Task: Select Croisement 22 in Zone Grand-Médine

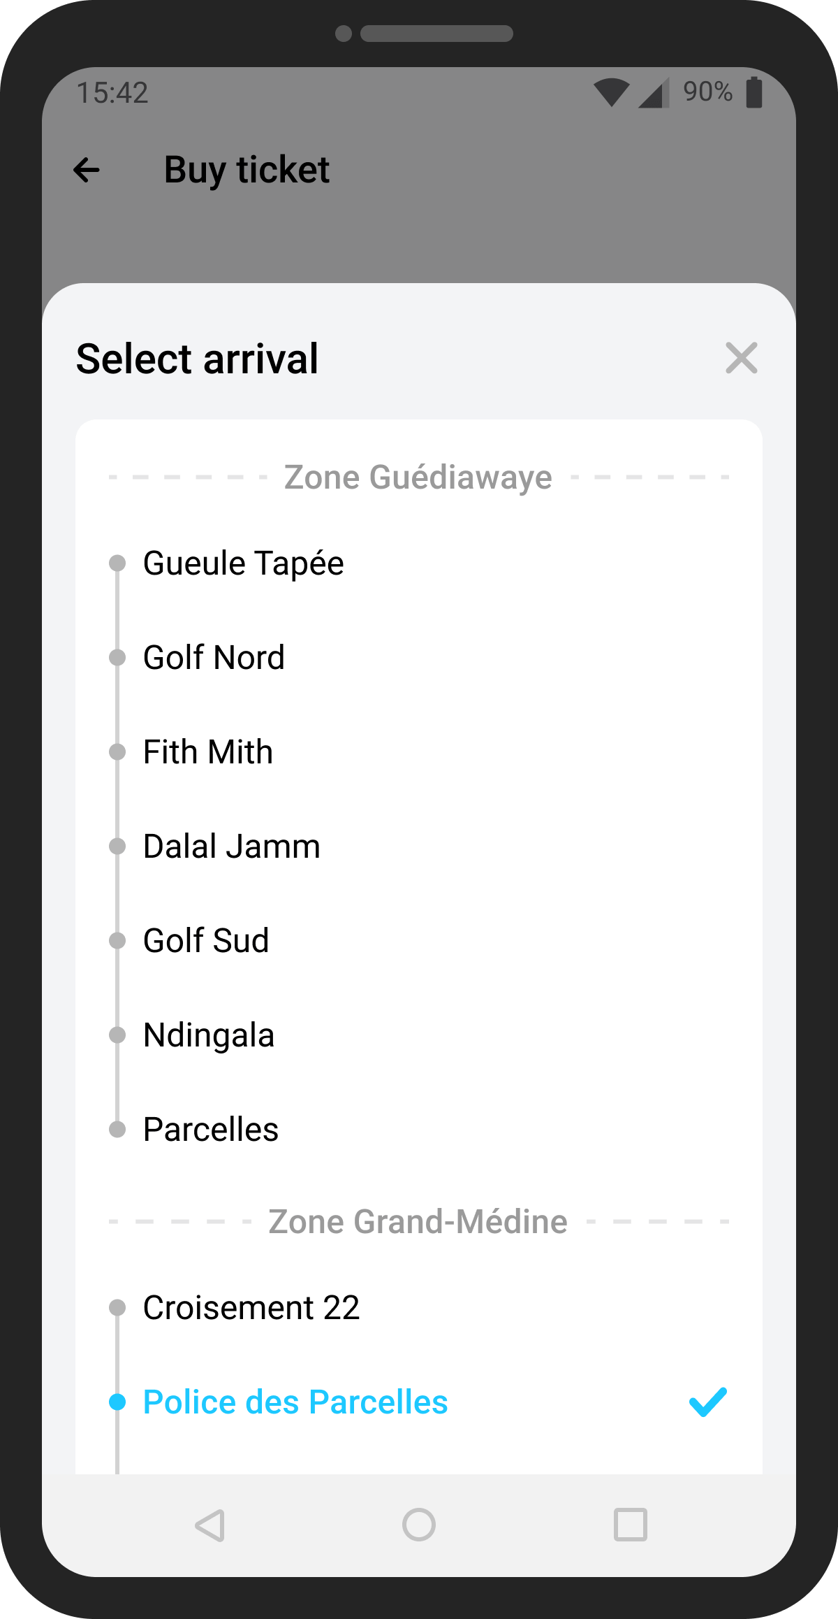Action: click(x=251, y=1307)
